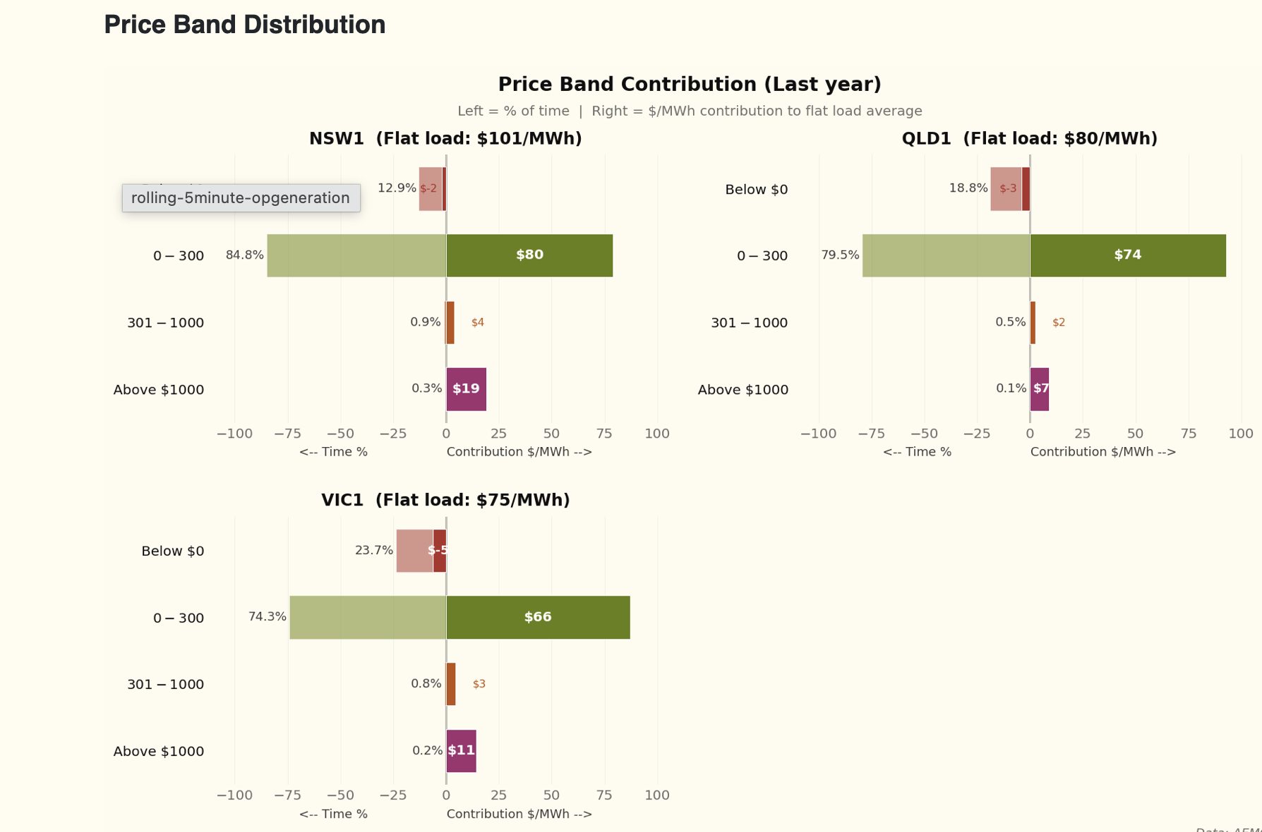Click the rolling-5minute-opgeneration tooltip
Screen dimensions: 1262x832
pyautogui.click(x=241, y=198)
